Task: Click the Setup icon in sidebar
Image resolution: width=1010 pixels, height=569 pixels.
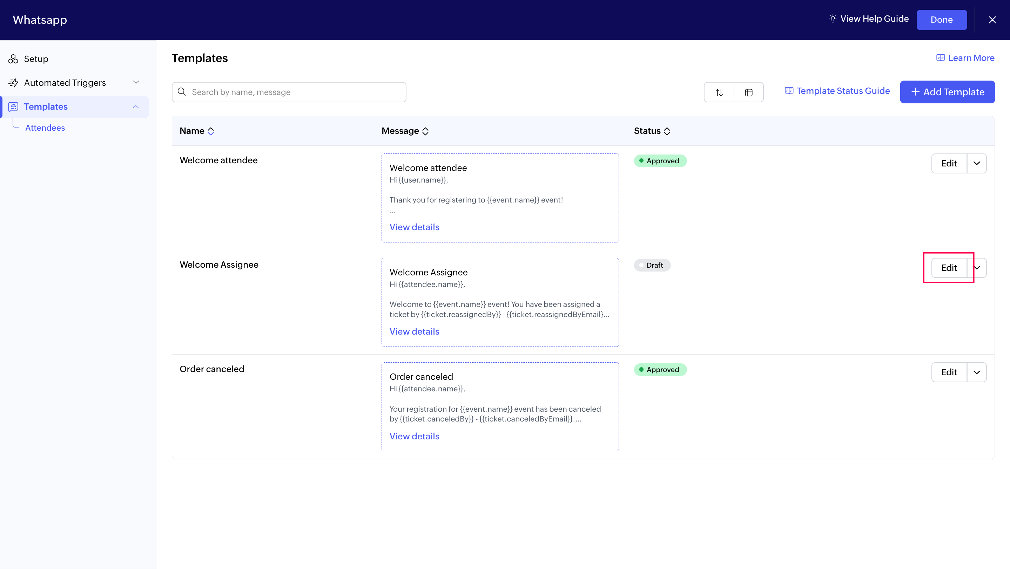Action: pos(13,59)
